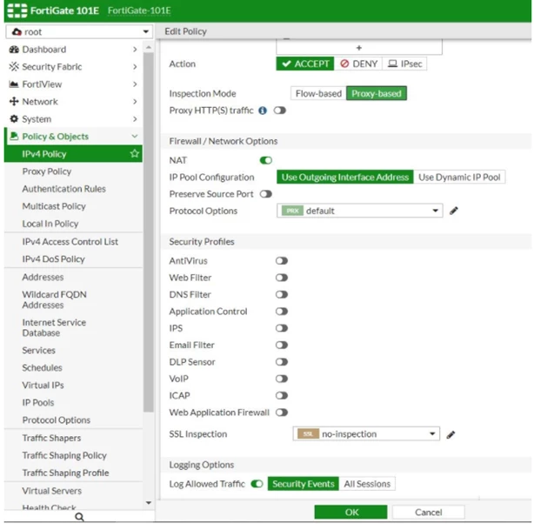
Task: Open the root VDOM dropdown
Action: pyautogui.click(x=79, y=32)
